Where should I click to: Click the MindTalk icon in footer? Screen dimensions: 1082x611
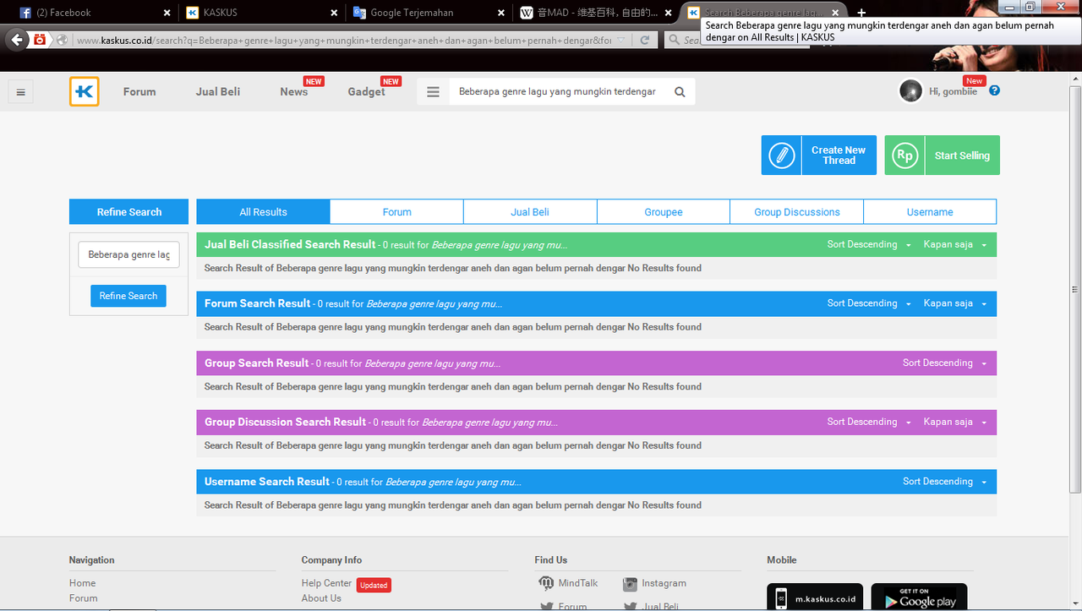[546, 583]
